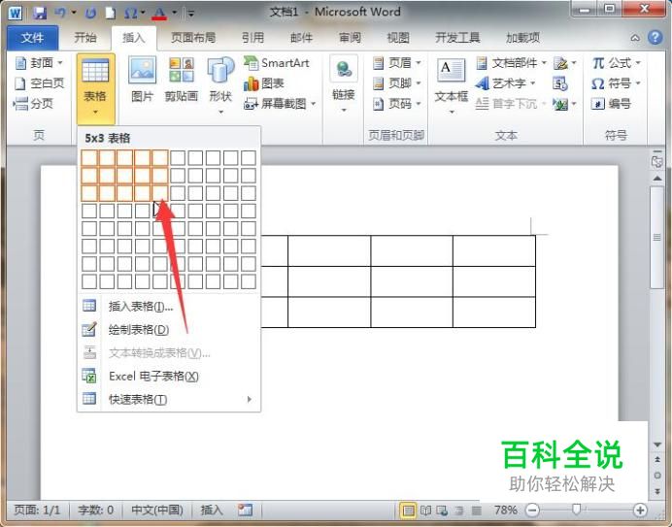The width and height of the screenshot is (672, 527).
Task: Open the Links (链接) group button
Action: tap(344, 84)
